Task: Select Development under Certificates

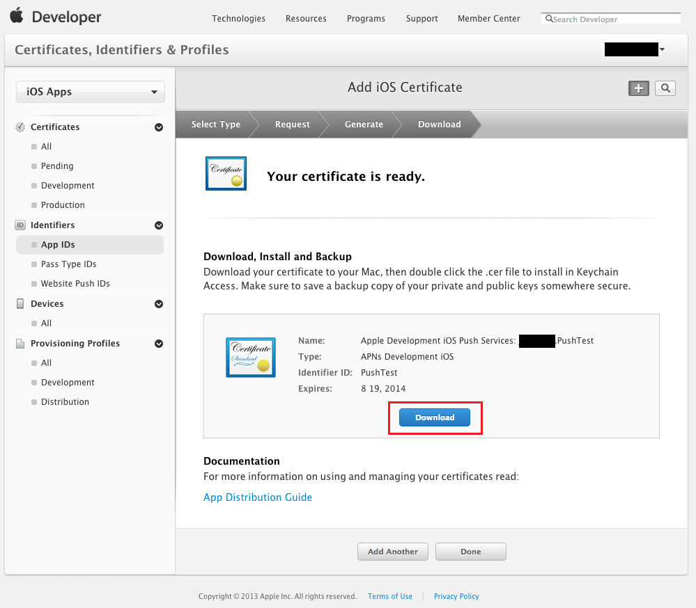Action: (x=68, y=186)
